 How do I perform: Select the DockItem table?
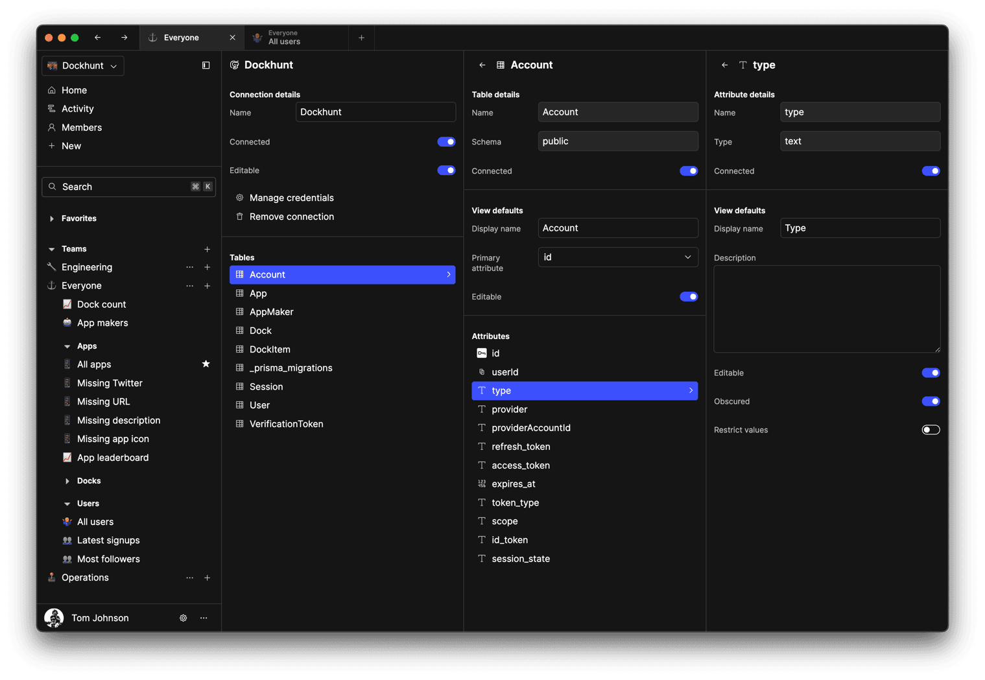point(342,349)
